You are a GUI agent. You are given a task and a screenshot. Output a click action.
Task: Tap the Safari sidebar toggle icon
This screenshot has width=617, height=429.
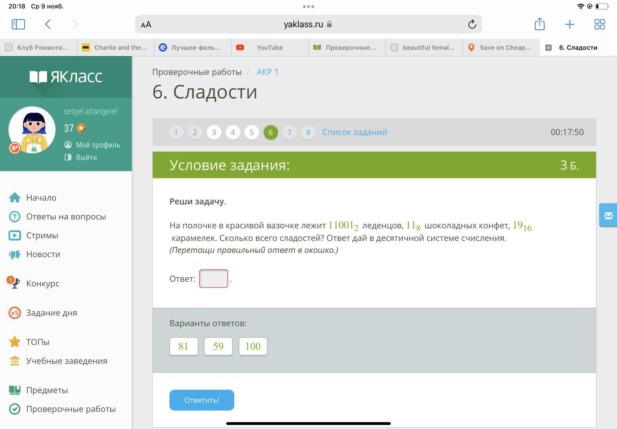pos(18,24)
